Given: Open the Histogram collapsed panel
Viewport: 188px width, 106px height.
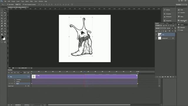Looking at the screenshot, I should pos(167,17).
